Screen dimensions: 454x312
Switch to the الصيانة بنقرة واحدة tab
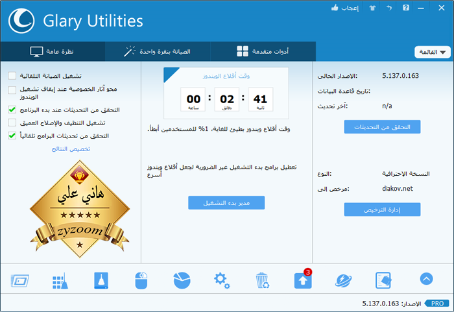(158, 51)
